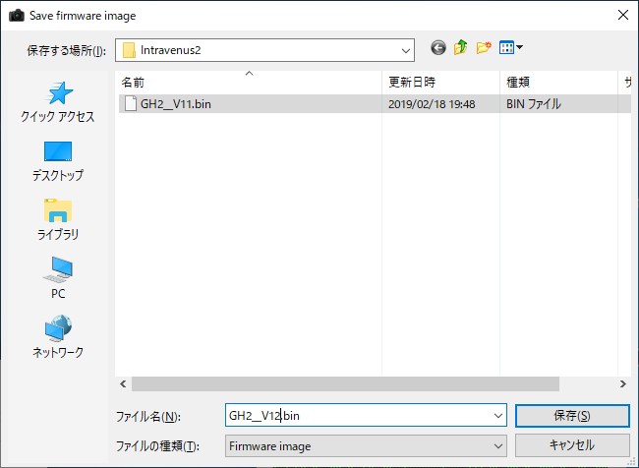Open the Firmware image file type dropdown
The image size is (639, 468).
click(x=366, y=445)
